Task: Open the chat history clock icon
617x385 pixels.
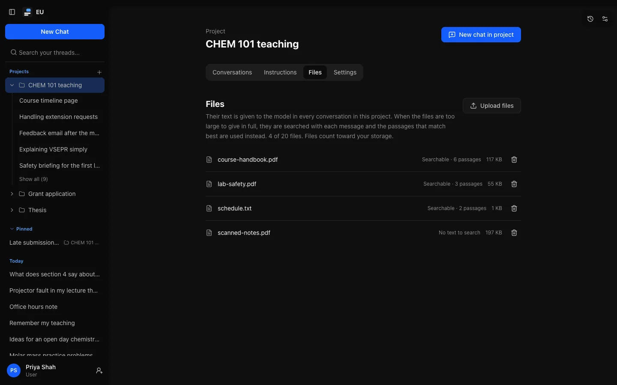Action: [590, 19]
